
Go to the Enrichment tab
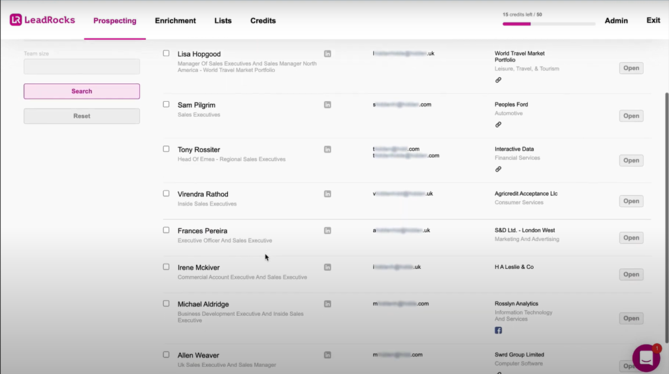click(175, 21)
